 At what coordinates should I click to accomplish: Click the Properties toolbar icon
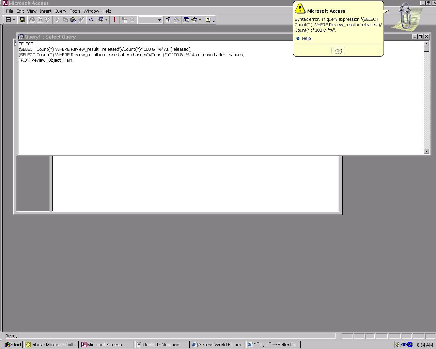click(168, 20)
